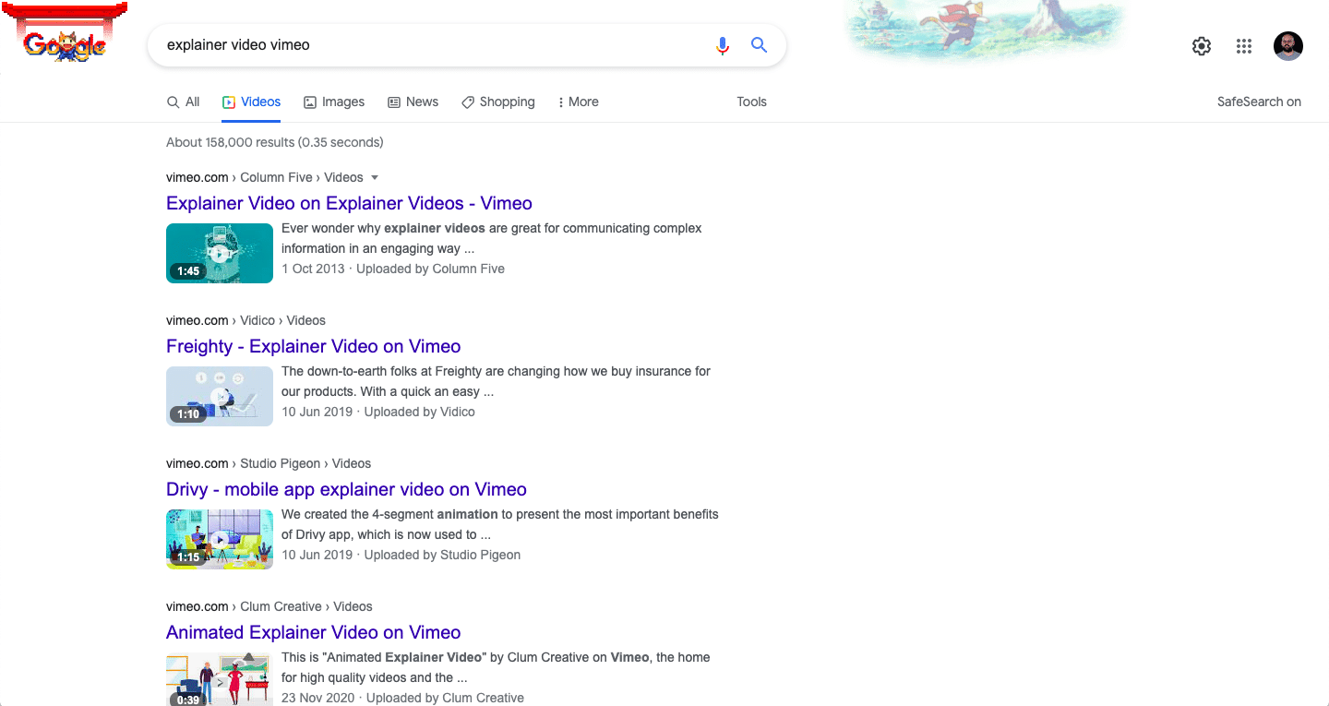Click the vimeo.com › Column Five breadcrumb
This screenshot has height=706, width=1329.
click(x=265, y=177)
